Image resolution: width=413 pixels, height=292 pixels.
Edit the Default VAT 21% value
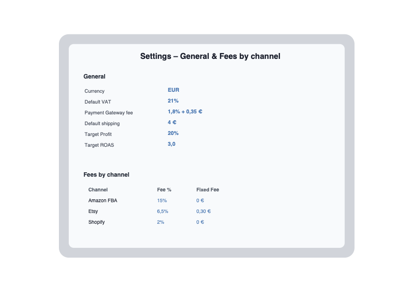pos(173,101)
